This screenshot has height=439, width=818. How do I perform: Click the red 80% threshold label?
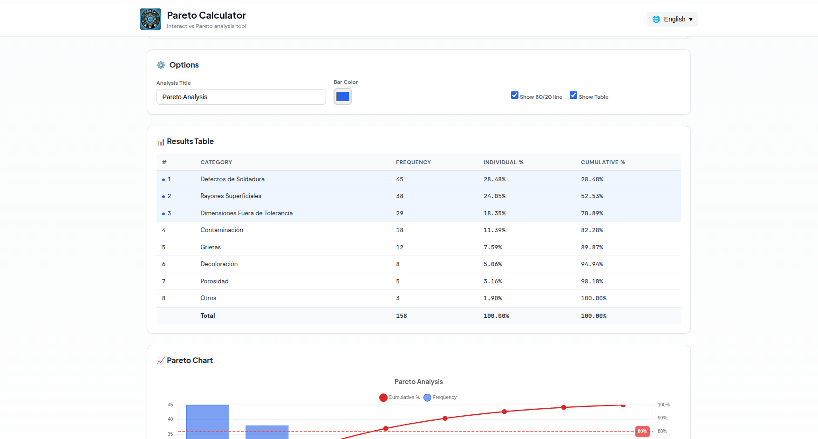click(x=642, y=432)
